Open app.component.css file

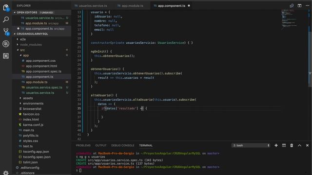pyautogui.click(x=41, y=61)
